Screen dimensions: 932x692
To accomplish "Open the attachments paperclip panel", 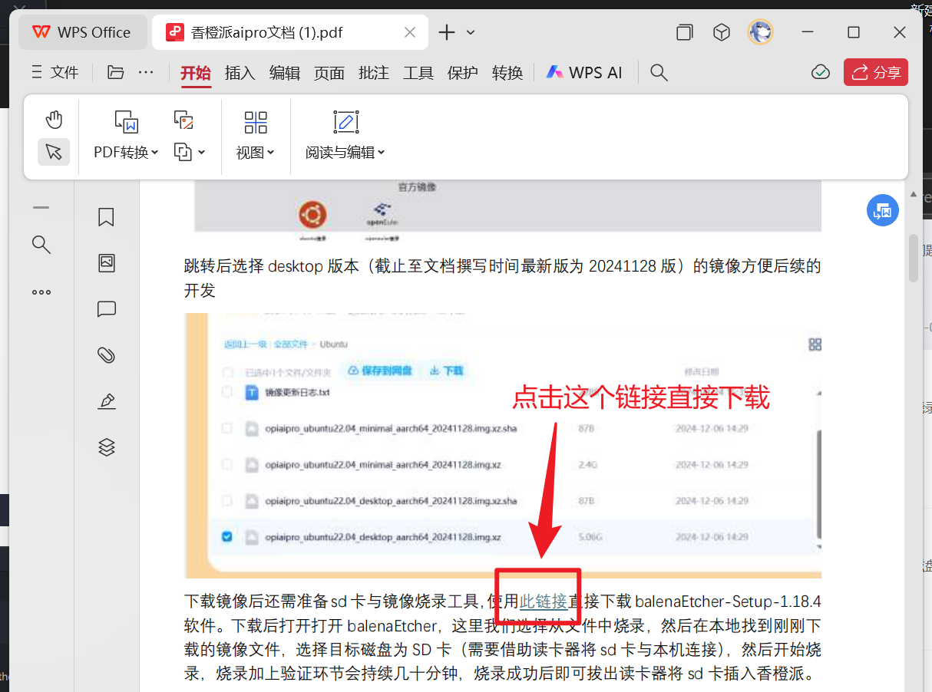I will [107, 355].
